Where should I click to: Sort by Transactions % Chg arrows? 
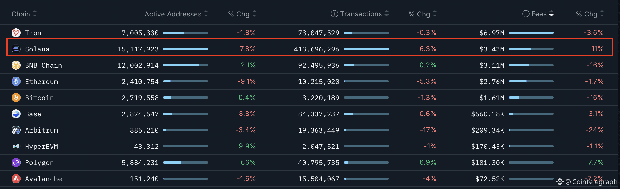[435, 14]
